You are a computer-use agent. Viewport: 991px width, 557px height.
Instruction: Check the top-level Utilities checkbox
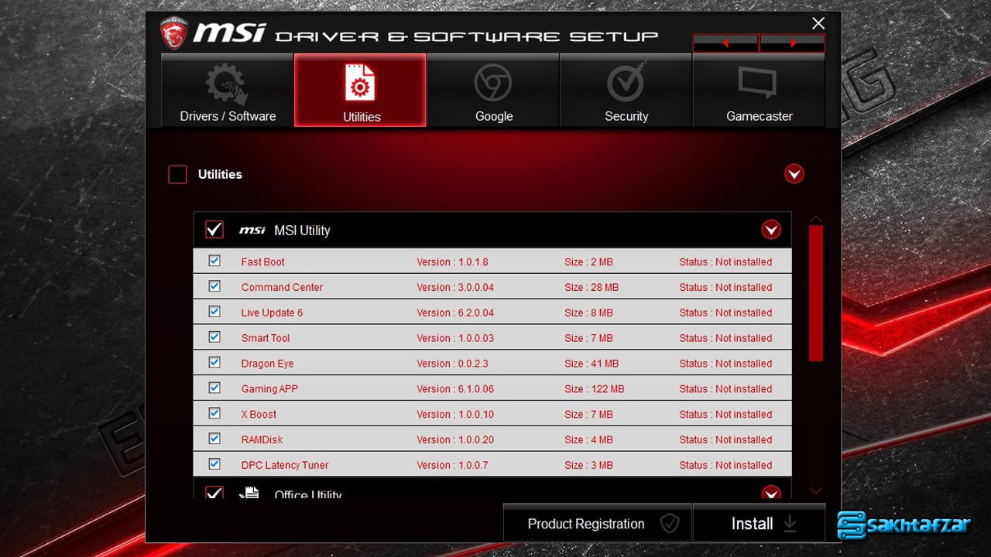[178, 175]
